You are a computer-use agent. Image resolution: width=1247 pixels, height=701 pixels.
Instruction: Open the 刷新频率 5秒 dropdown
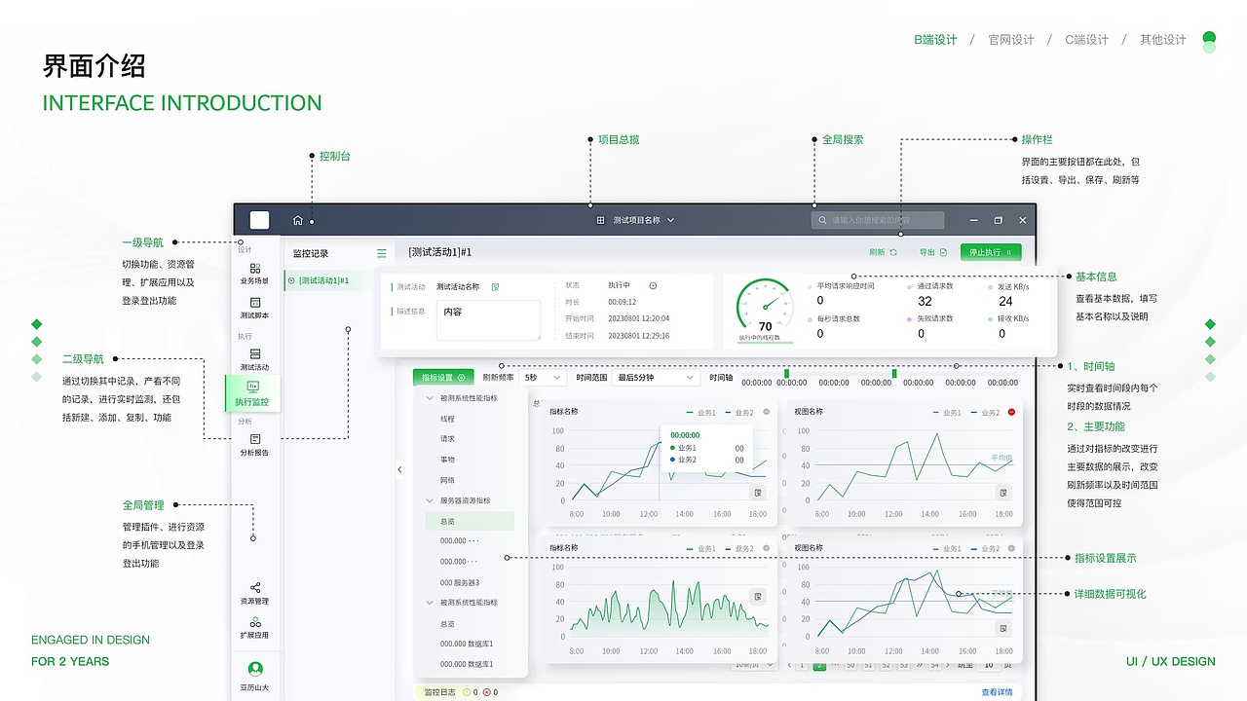543,377
